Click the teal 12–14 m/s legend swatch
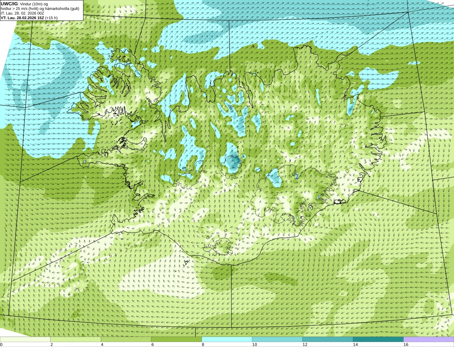Screen dimensions: 454x347 328,340
